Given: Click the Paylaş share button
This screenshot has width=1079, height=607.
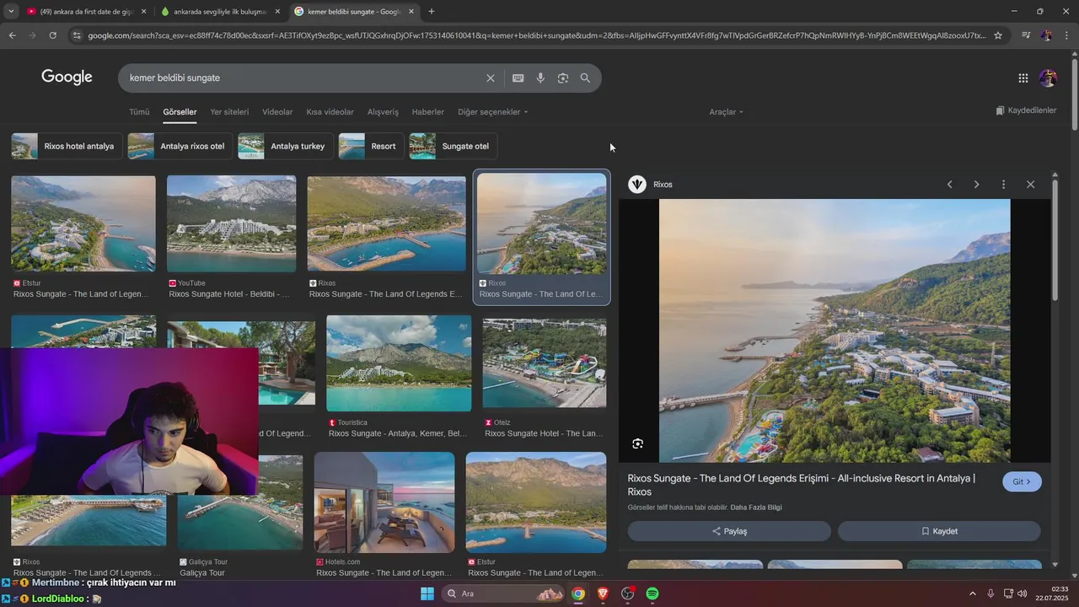Looking at the screenshot, I should (x=729, y=531).
